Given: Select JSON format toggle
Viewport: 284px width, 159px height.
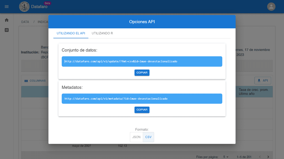Looking at the screenshot, I should [136, 137].
